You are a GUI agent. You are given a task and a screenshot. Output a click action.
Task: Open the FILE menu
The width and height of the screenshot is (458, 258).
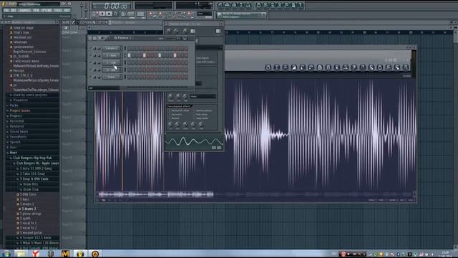click(6, 10)
